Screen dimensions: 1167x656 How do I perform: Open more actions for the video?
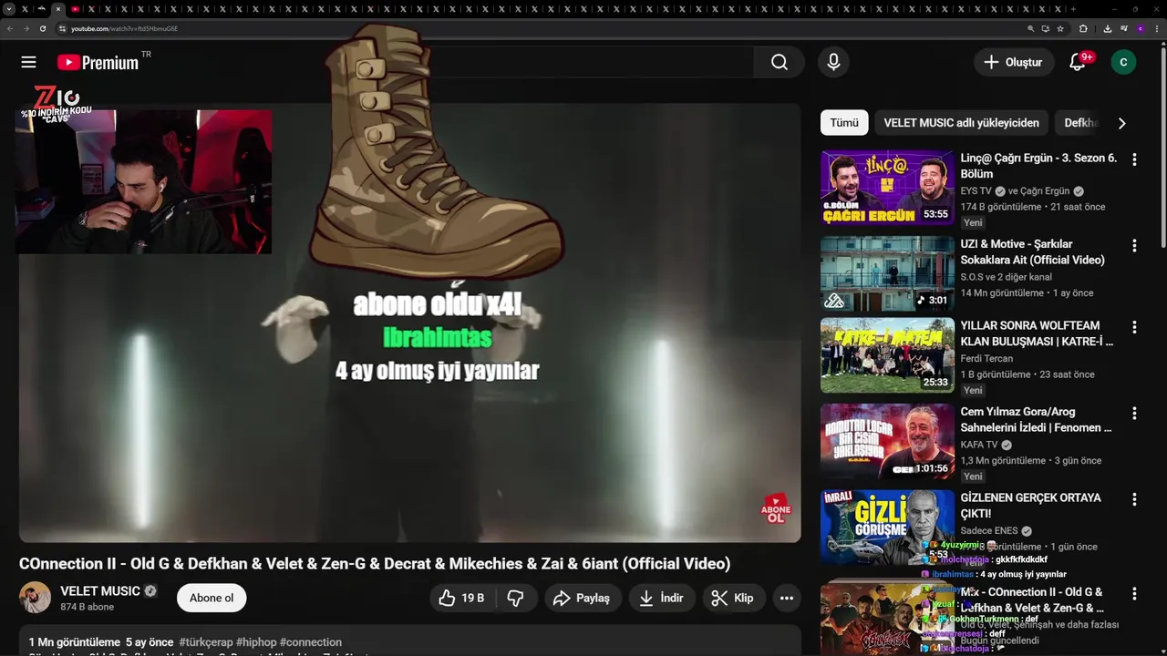point(786,598)
